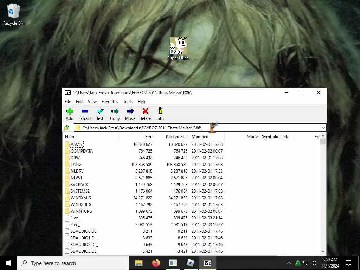The image size is (360, 270).
Task: Open the View menu
Action: (x=92, y=102)
